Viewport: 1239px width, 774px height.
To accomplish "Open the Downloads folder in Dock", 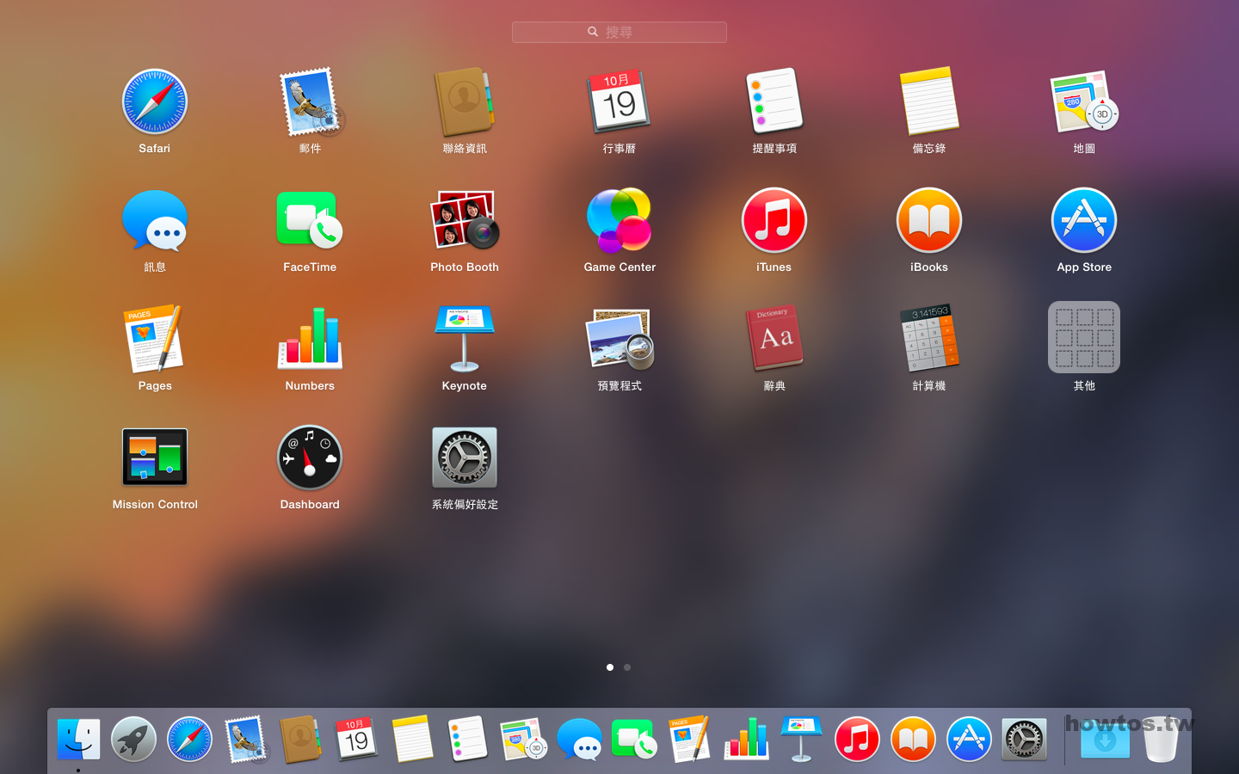I will 1105,741.
